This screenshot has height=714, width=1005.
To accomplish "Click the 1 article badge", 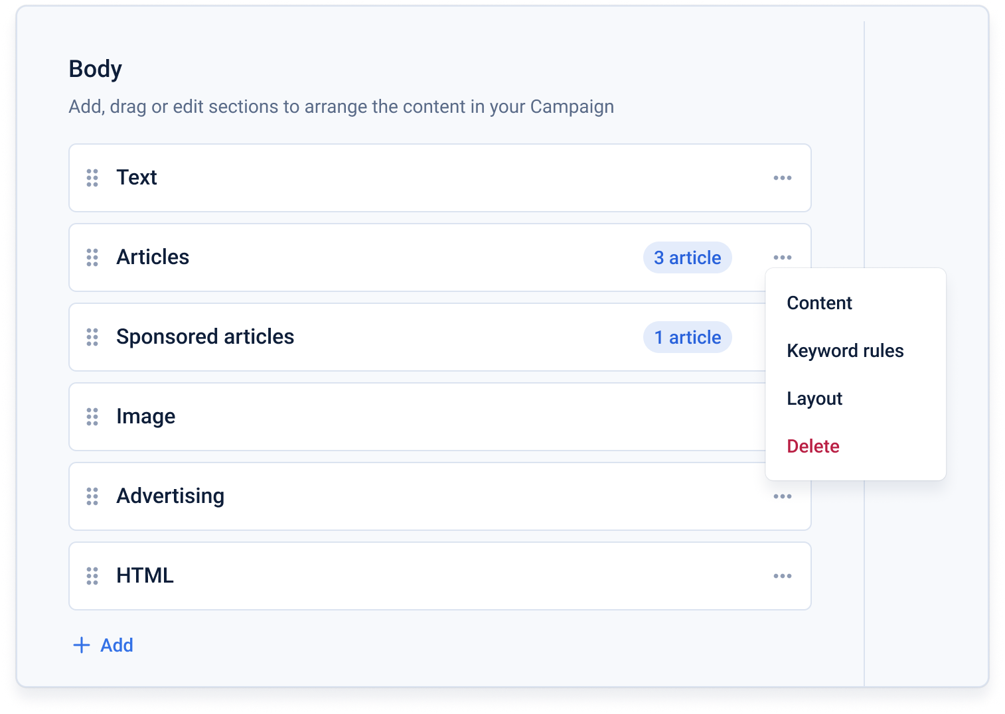I will click(x=687, y=337).
